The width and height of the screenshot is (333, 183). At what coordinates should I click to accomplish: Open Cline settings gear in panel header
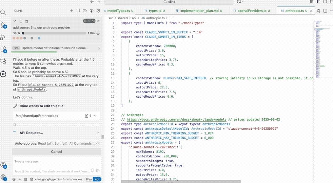pyautogui.click(x=98, y=11)
